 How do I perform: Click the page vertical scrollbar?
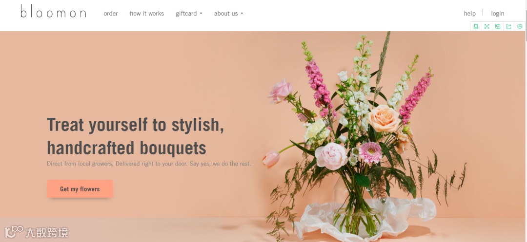[526, 121]
